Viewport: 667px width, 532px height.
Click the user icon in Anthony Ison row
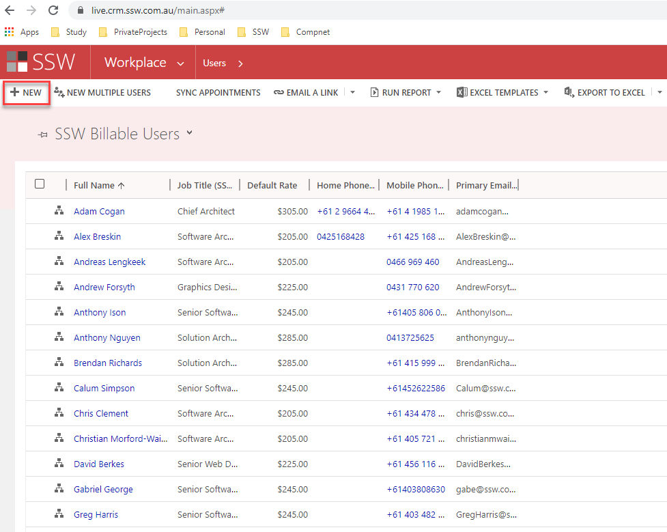[59, 311]
